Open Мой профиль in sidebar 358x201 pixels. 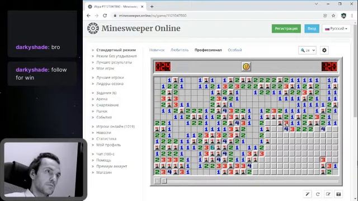[x=109, y=145]
